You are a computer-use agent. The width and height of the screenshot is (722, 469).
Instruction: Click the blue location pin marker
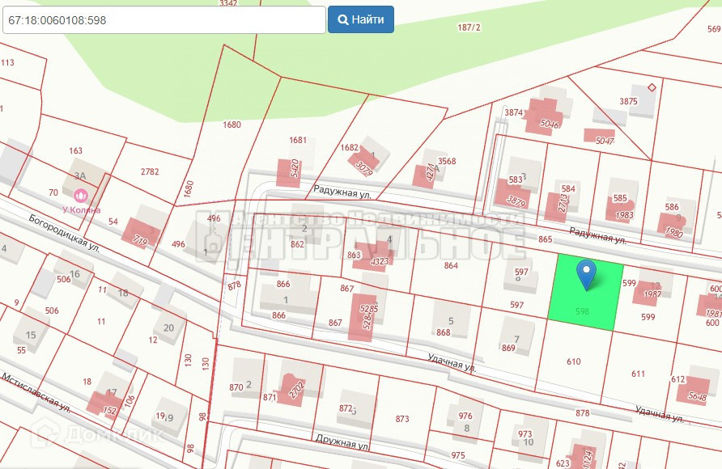click(x=586, y=275)
